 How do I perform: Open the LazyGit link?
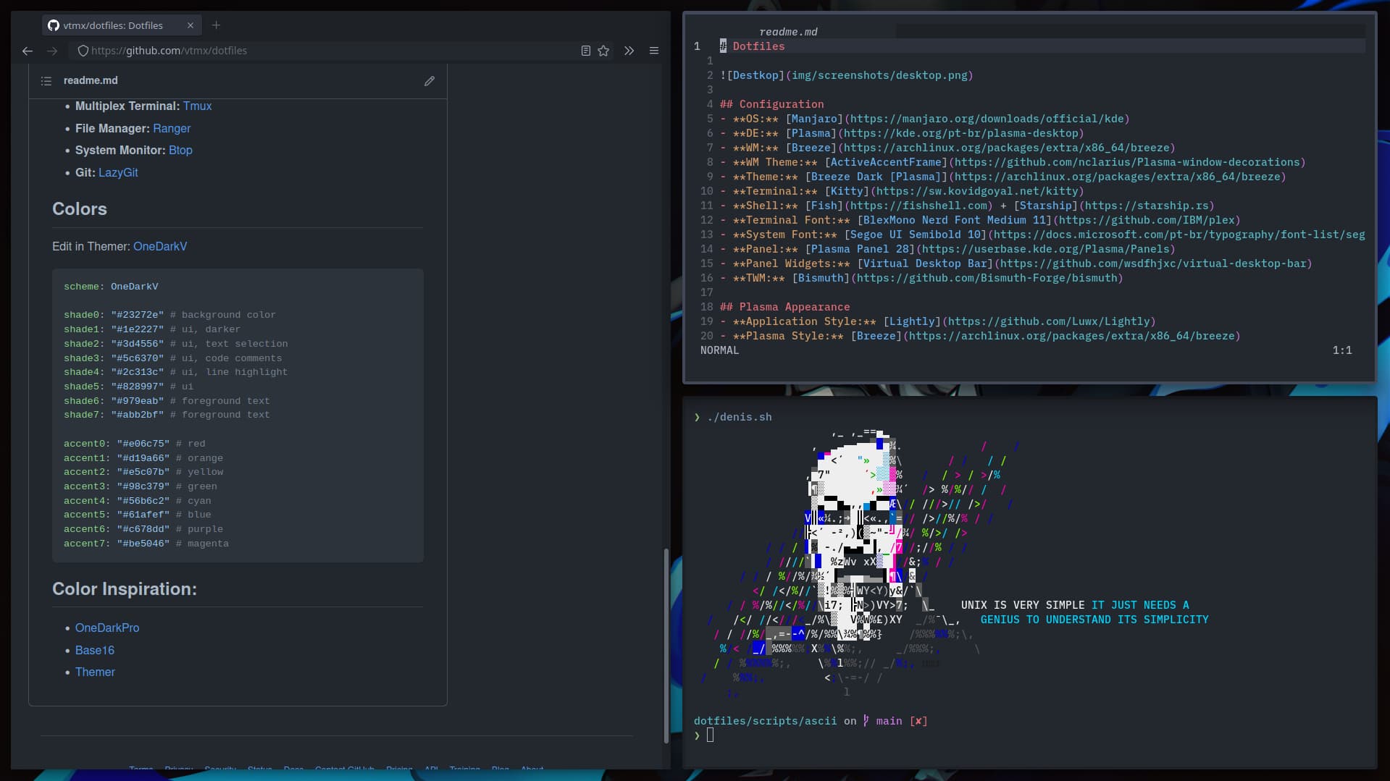click(118, 172)
